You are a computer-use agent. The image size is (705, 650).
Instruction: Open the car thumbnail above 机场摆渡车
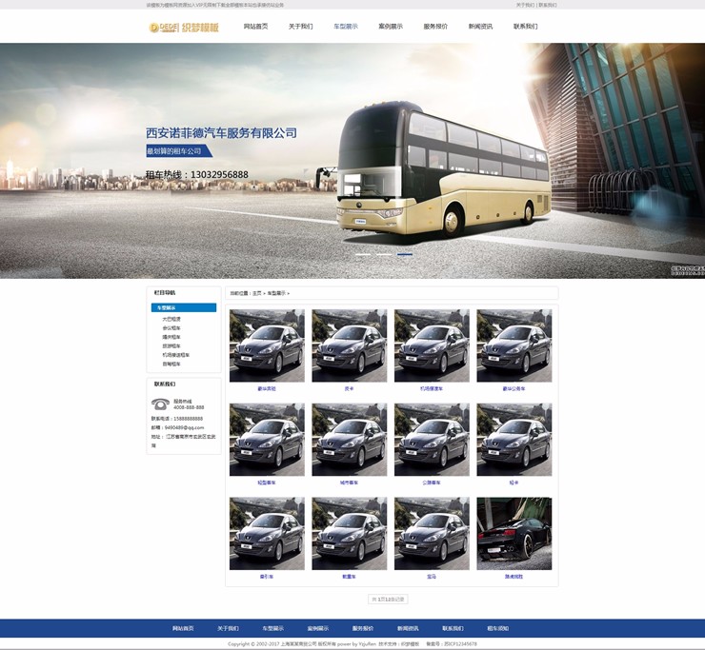click(x=432, y=345)
